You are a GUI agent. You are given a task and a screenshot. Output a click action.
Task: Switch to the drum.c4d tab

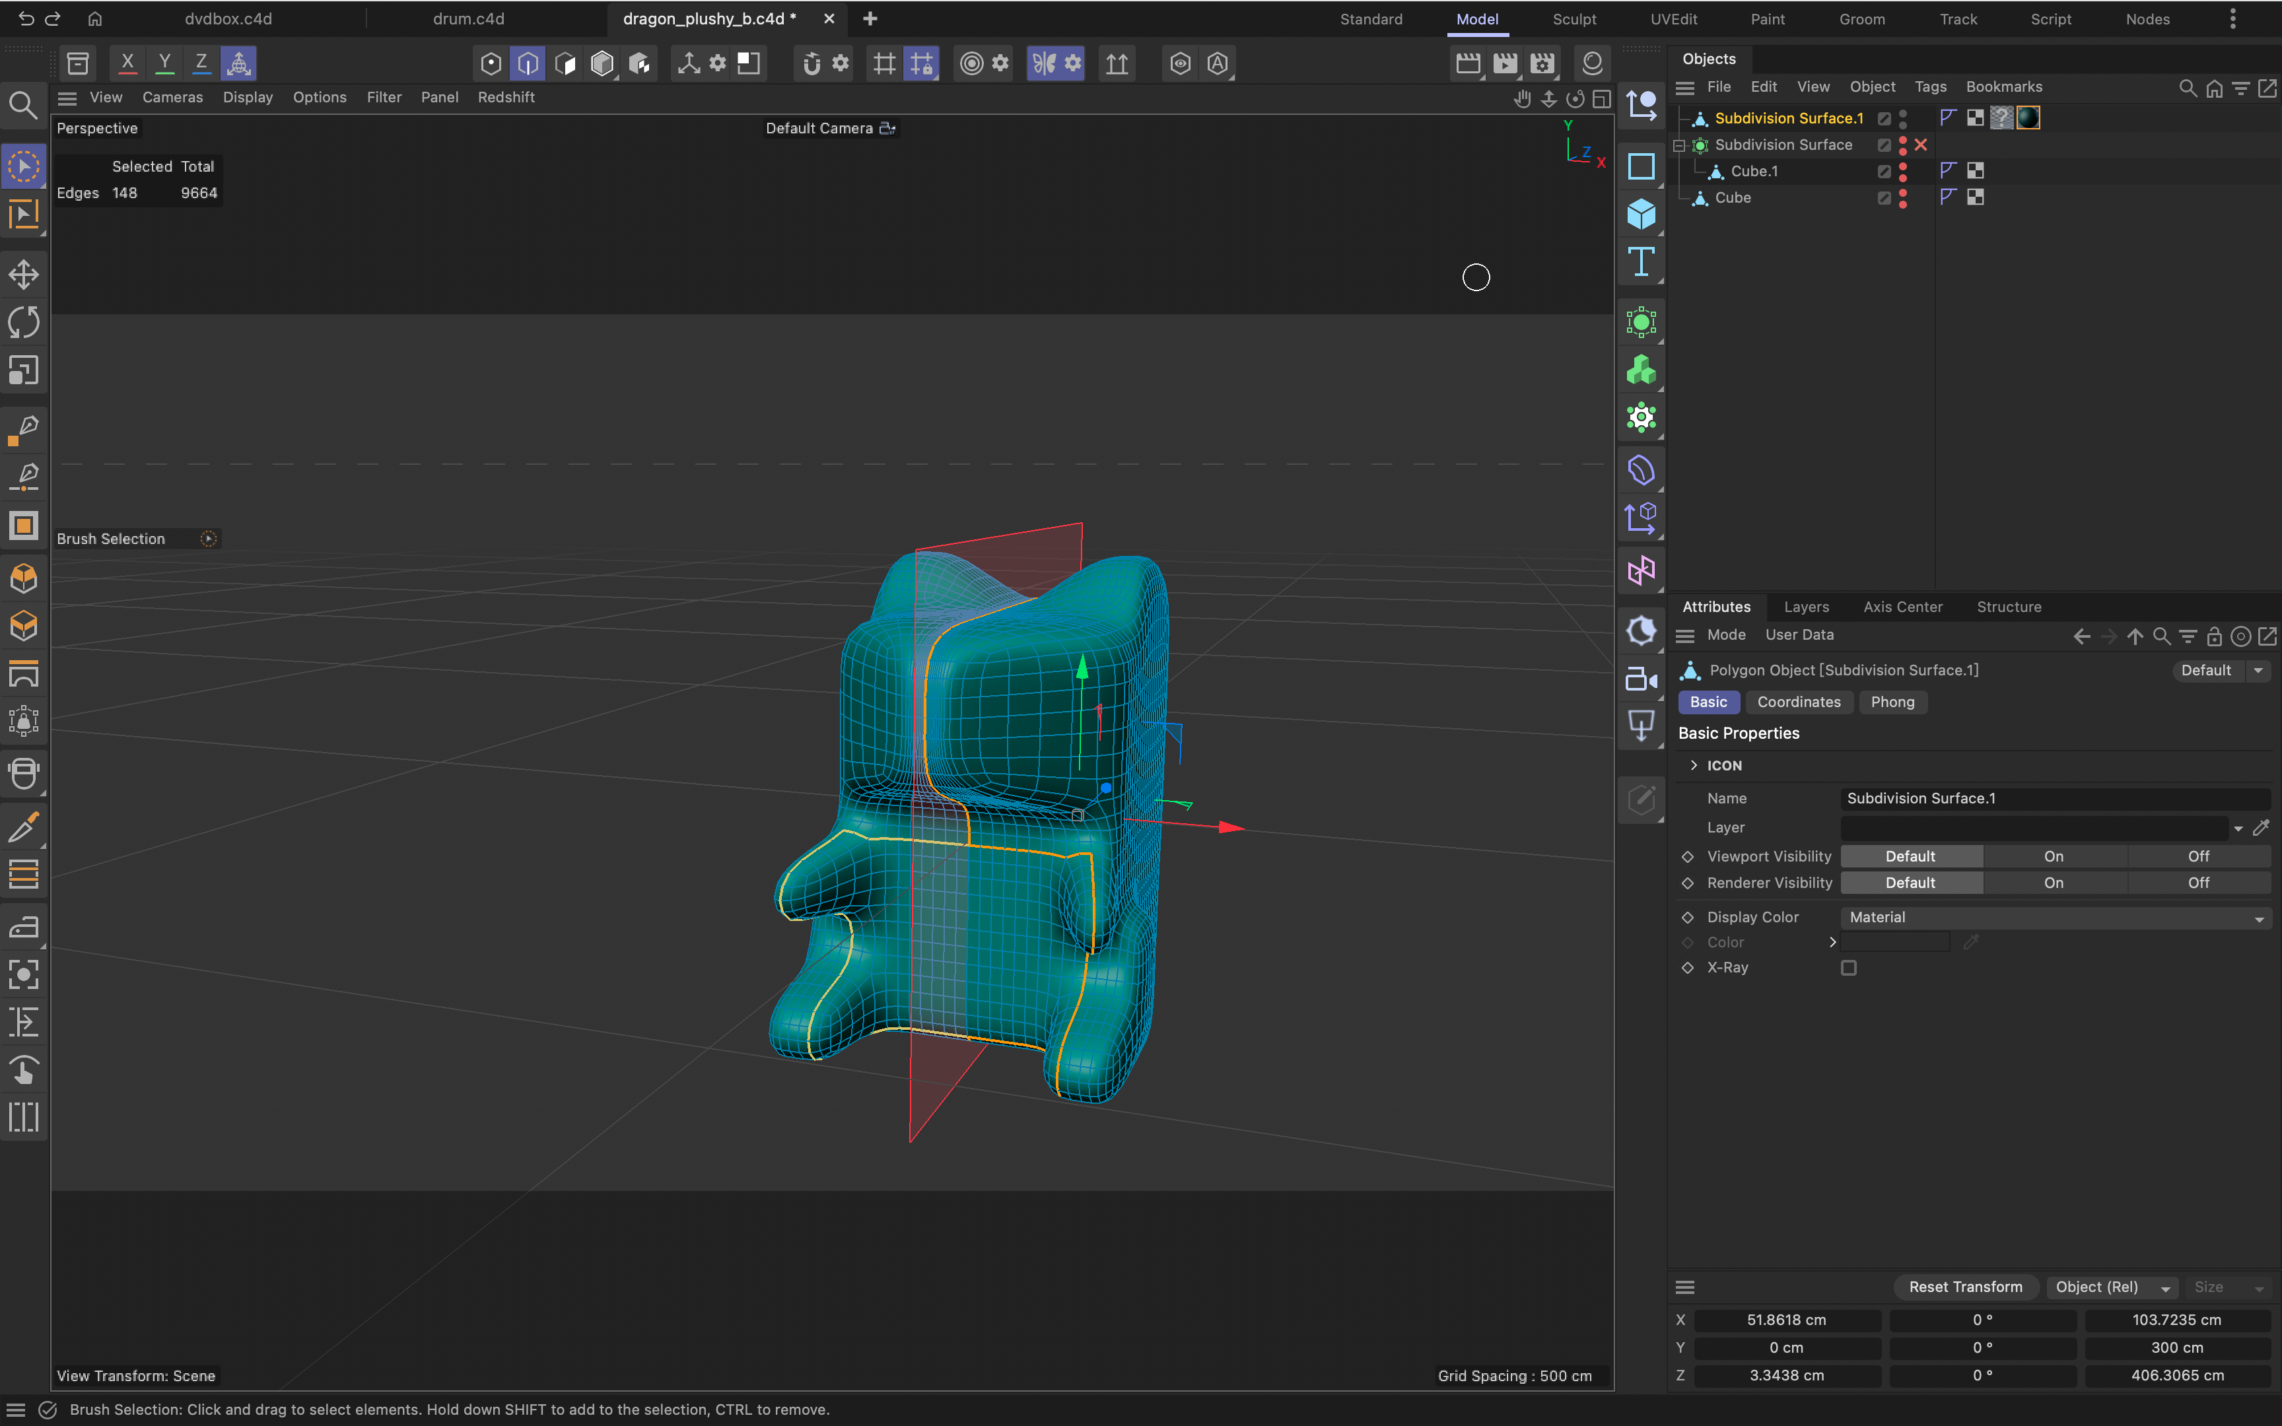(x=469, y=19)
